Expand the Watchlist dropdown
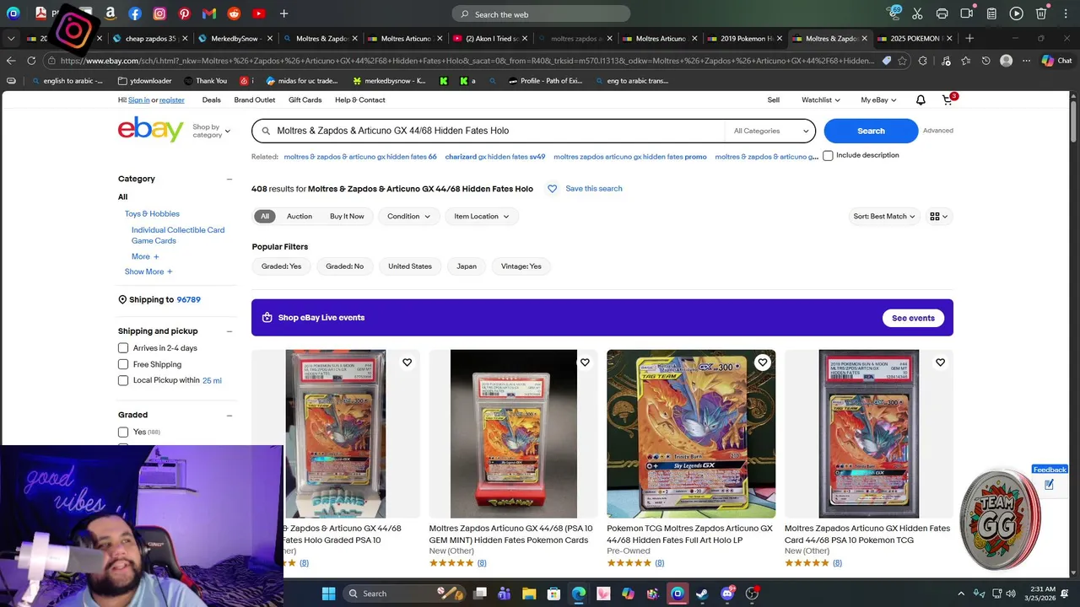 (821, 99)
